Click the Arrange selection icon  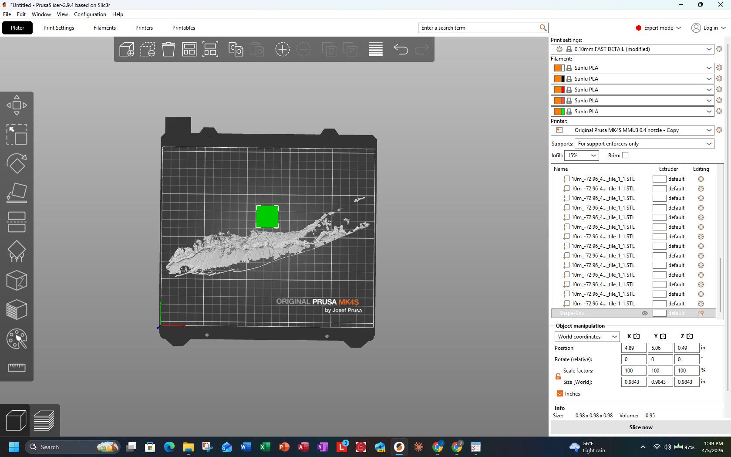point(210,49)
